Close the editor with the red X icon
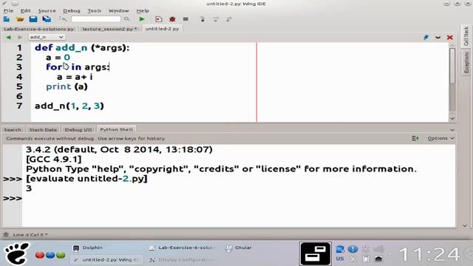473x266 pixels. [x=450, y=38]
